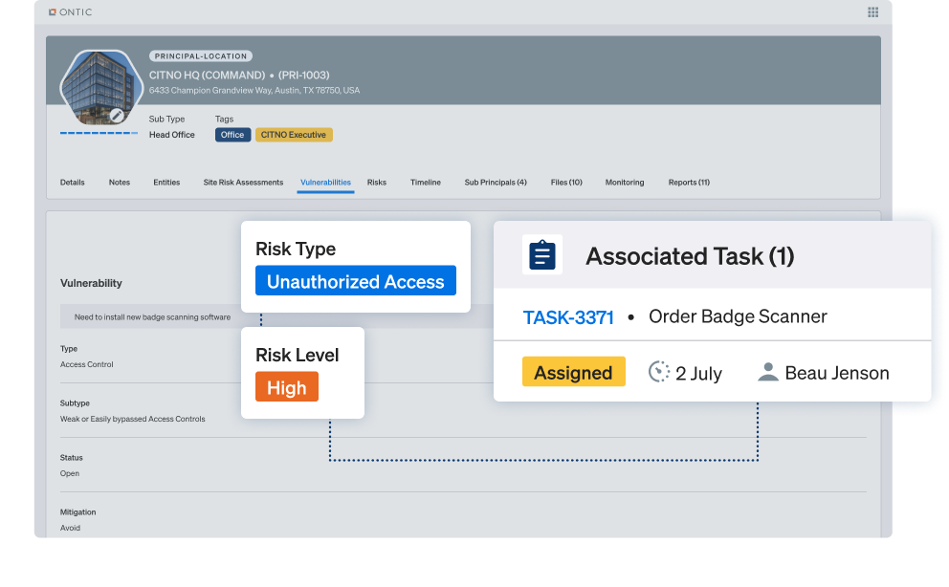949x587 pixels.
Task: Click the CITNO HQ (COMMAND) title
Action: pyautogui.click(x=207, y=75)
